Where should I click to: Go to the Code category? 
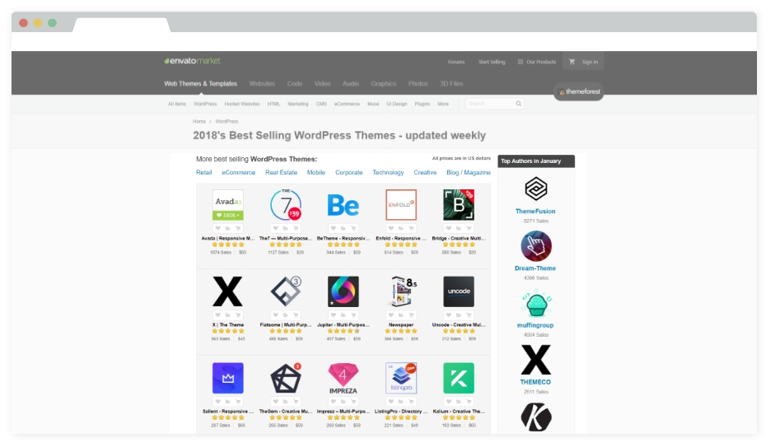[x=295, y=83]
